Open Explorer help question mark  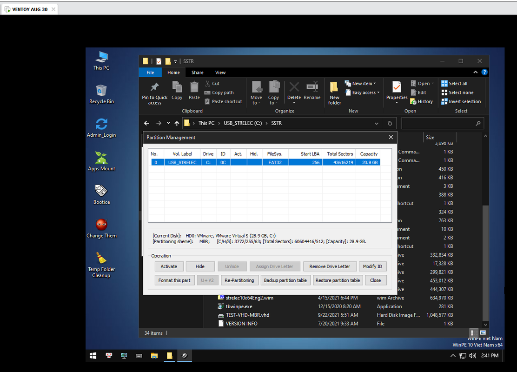tap(484, 72)
